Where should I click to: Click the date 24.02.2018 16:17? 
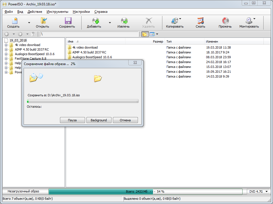coord(218,62)
